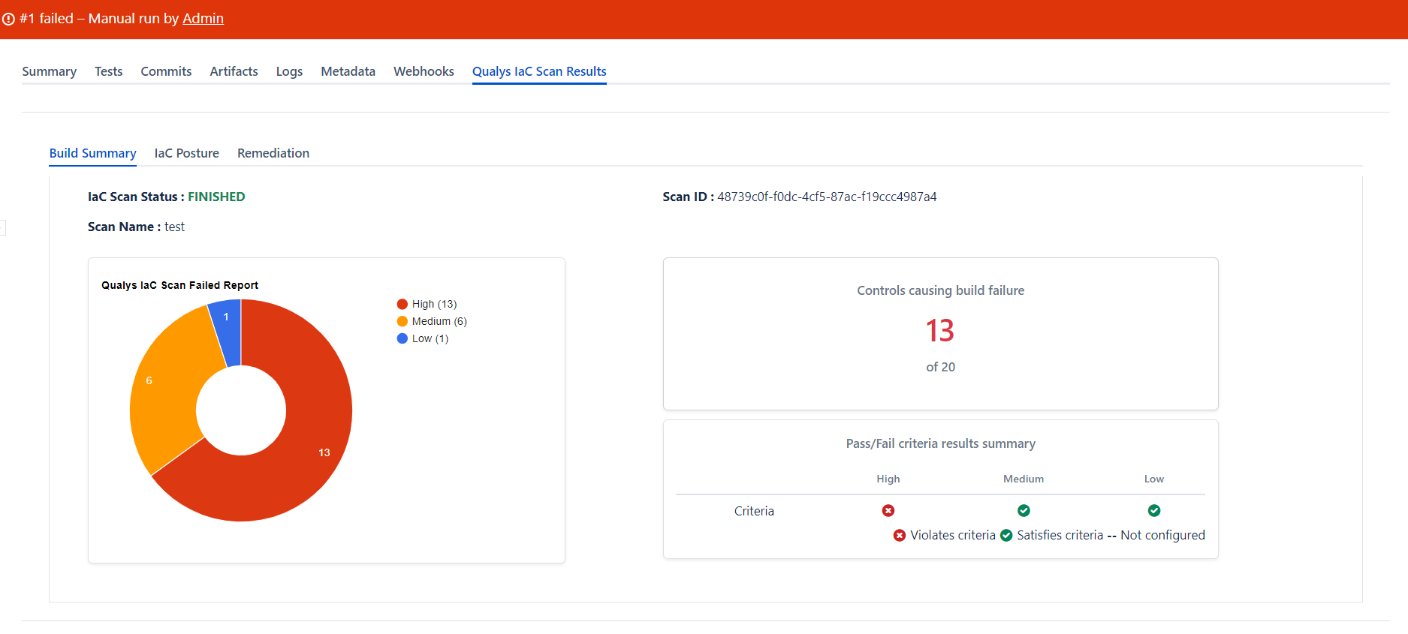
Task: Click the scan ID value 48739c0f-f0dc-4cf5-87ac-f19ccc4987a4
Action: click(x=827, y=197)
